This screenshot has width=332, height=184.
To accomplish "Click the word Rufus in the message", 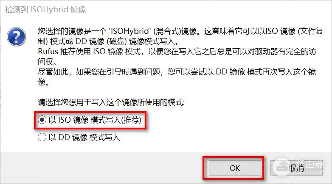I will click(48, 51).
